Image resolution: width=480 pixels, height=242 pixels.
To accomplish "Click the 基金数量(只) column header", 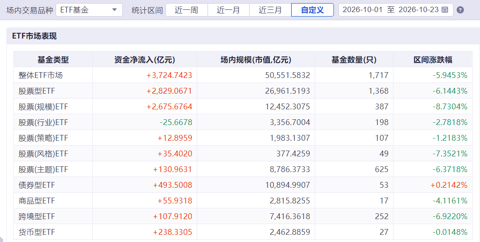I will point(354,60).
